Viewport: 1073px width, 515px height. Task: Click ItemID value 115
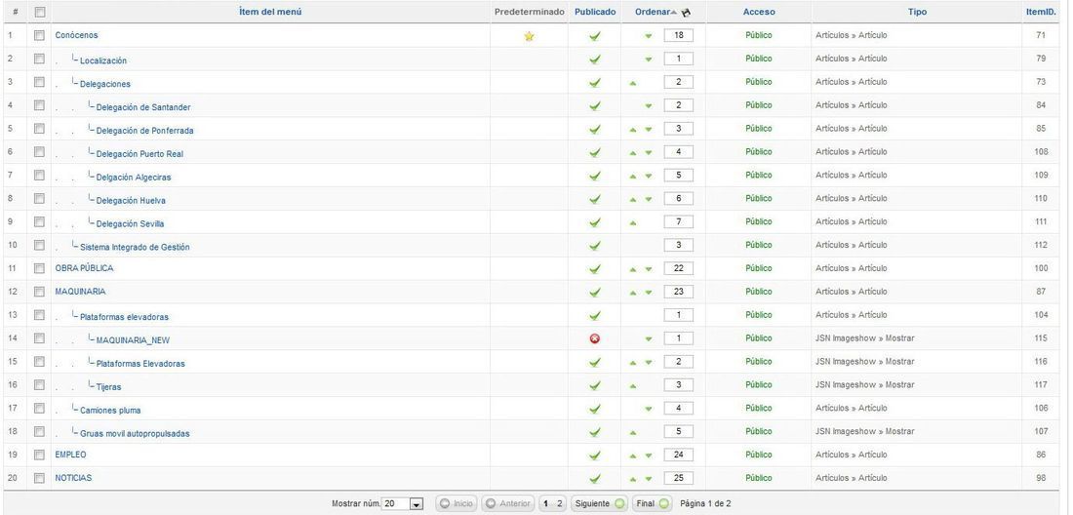click(x=1041, y=337)
